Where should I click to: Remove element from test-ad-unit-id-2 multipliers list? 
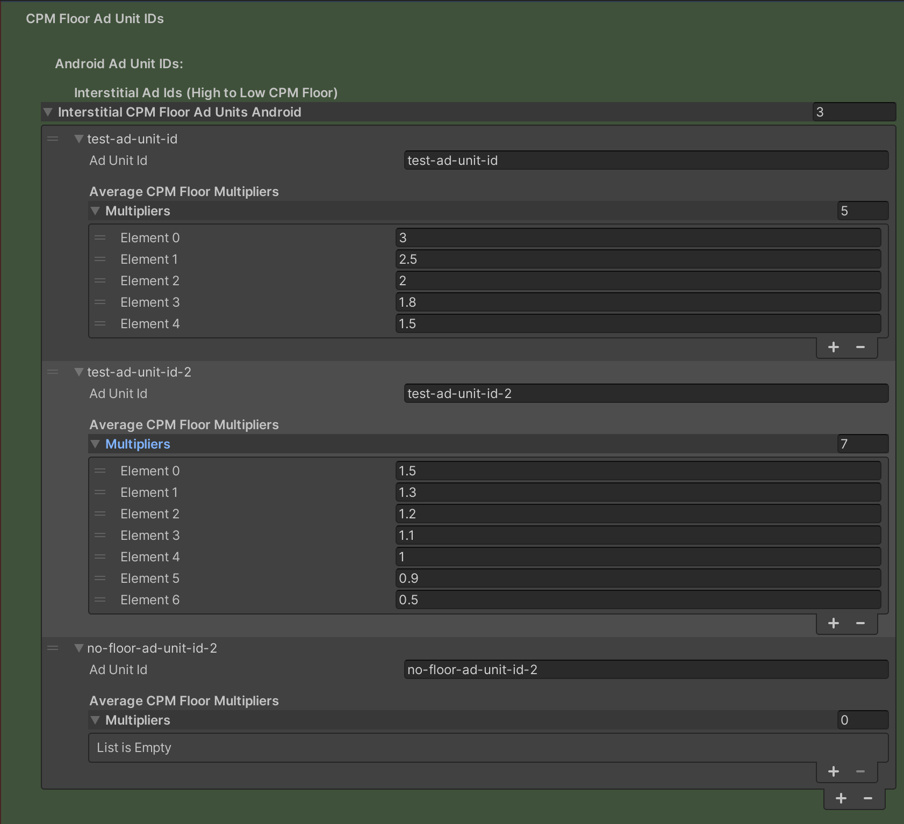click(x=860, y=623)
